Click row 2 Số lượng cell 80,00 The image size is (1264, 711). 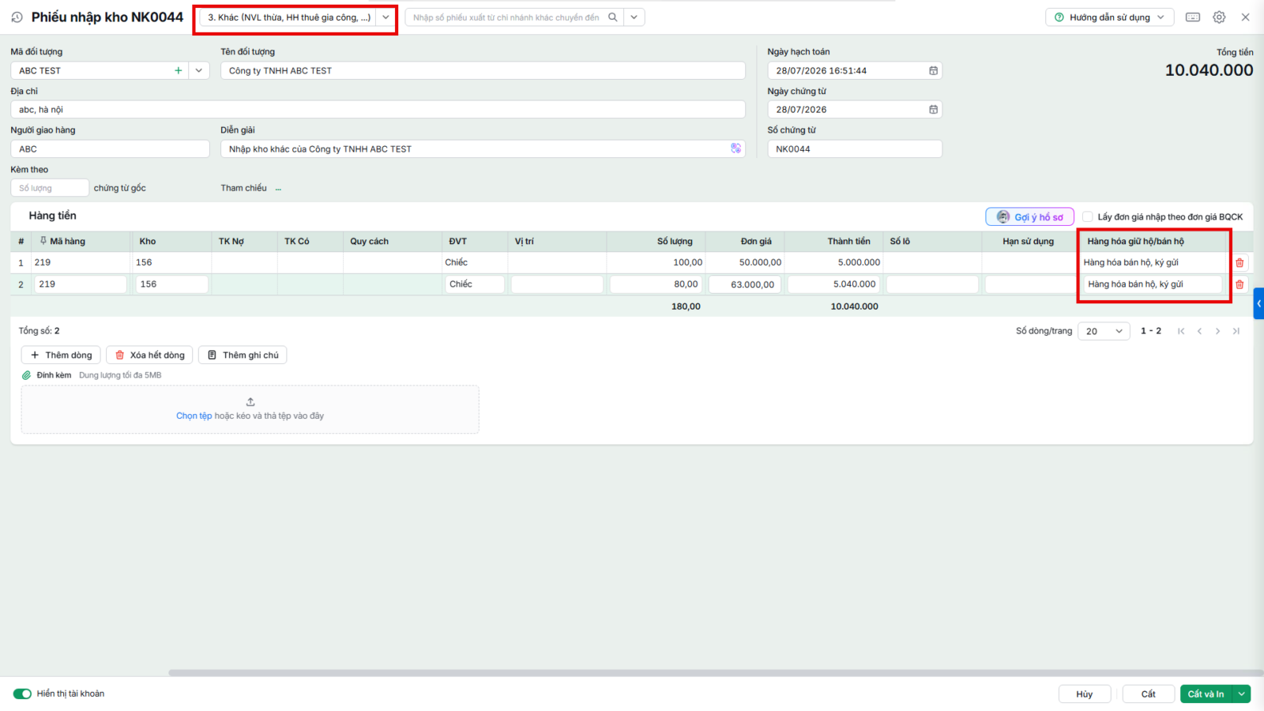pos(656,284)
